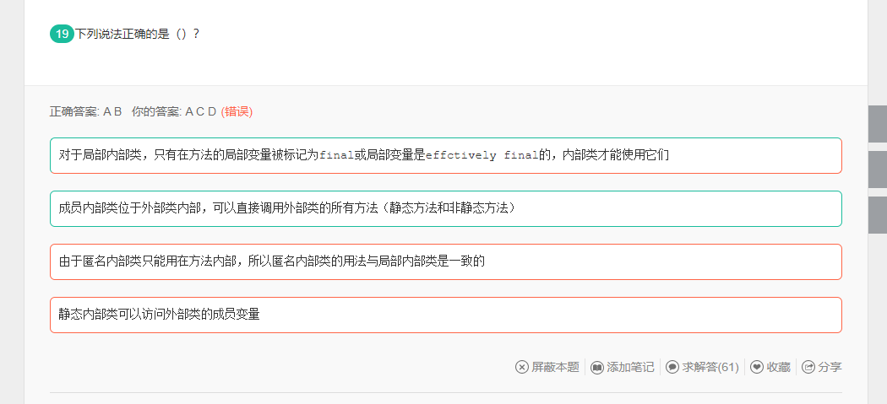Click the green question number 19 badge

click(62, 34)
